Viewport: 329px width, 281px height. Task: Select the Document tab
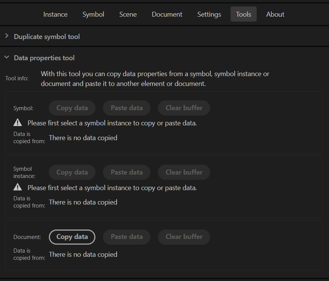point(167,14)
